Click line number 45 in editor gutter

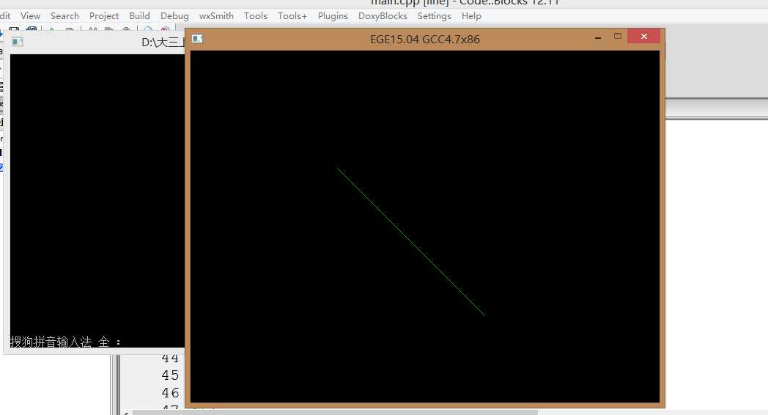coord(170,375)
